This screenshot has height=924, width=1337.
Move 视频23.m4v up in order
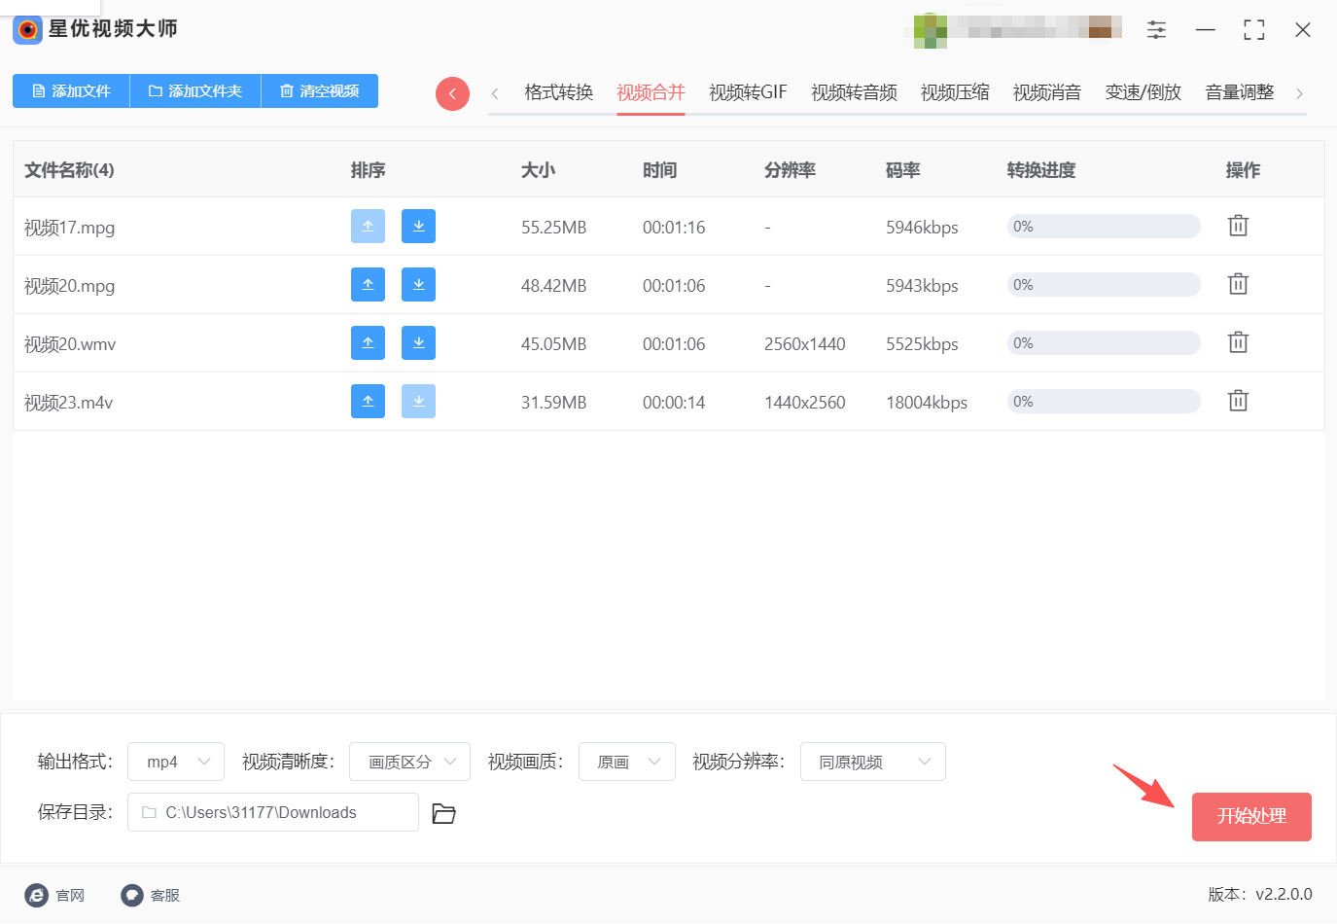(368, 402)
